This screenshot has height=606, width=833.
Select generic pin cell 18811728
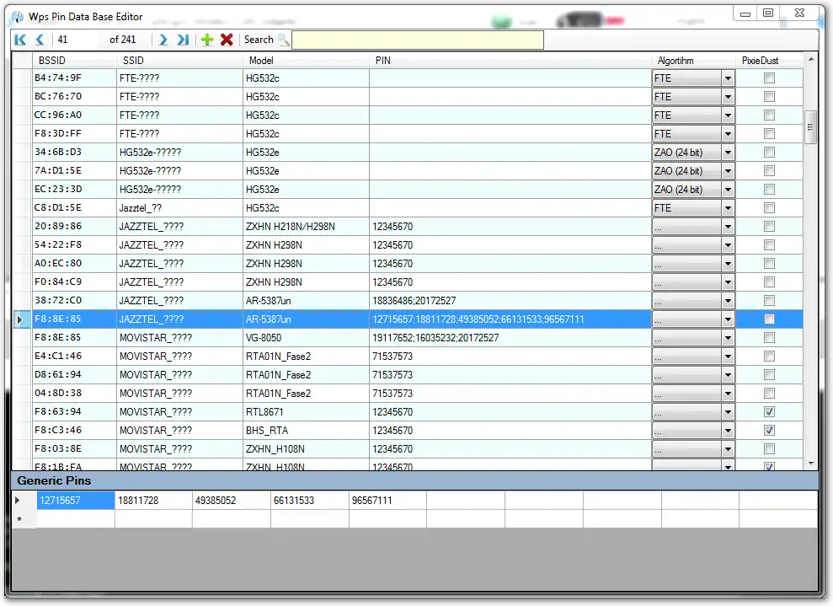click(153, 500)
